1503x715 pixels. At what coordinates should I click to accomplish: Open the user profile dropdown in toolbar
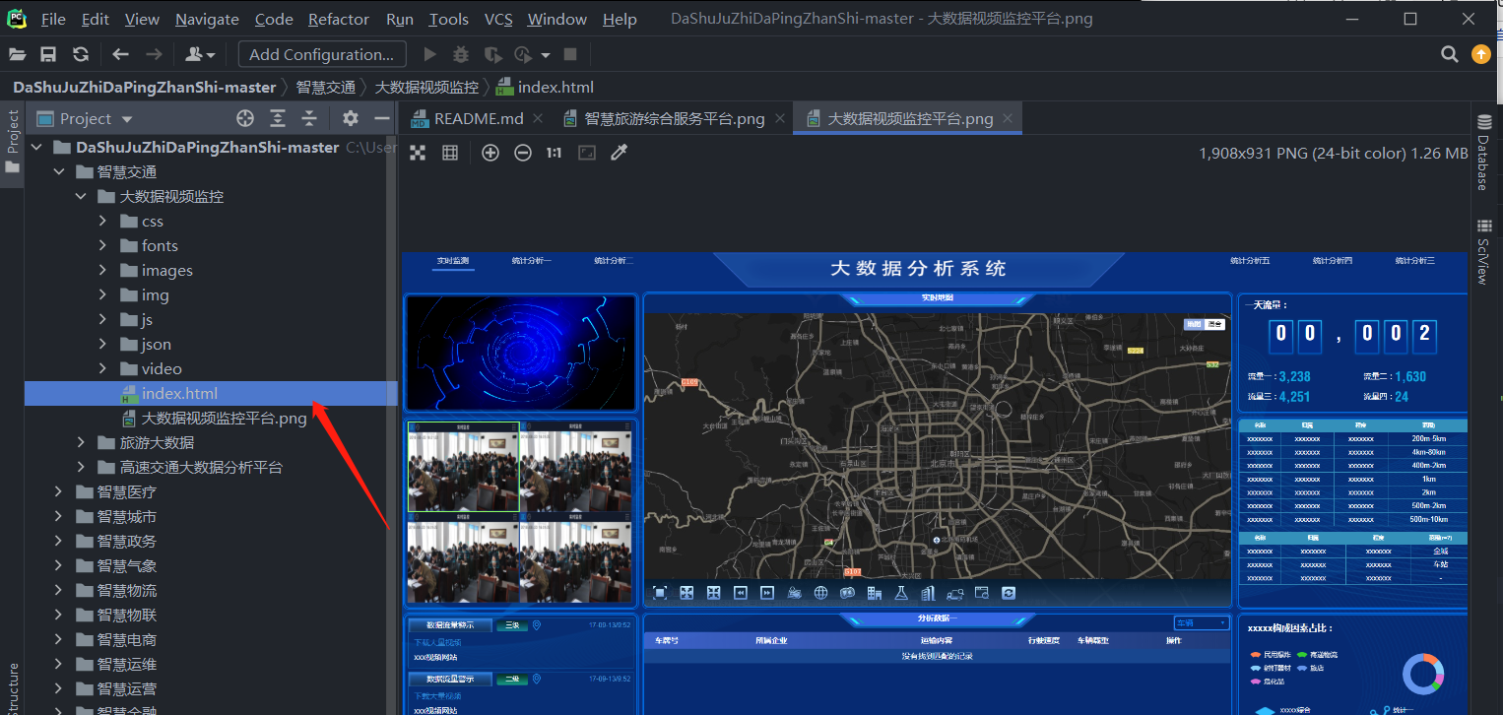200,55
